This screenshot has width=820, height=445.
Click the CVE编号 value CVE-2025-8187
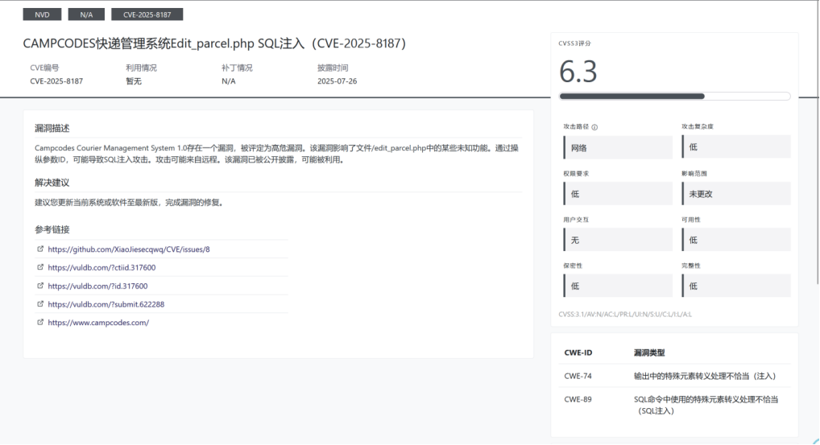[x=56, y=81]
